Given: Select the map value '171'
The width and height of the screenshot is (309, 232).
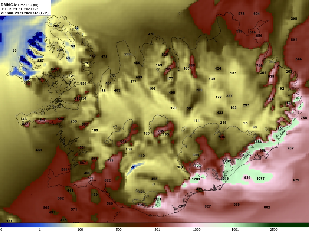Looking at the screenshot, I should (9, 221).
